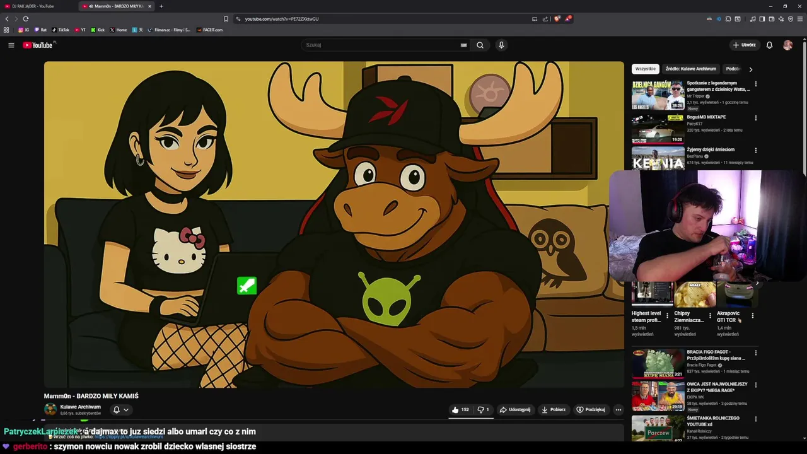Click the Podziękuj thanks button
Screen dimensions: 807x454
click(591, 410)
